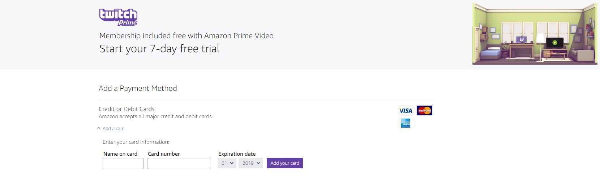600x195 pixels.
Task: Click the MasterCard logo icon
Action: [424, 111]
